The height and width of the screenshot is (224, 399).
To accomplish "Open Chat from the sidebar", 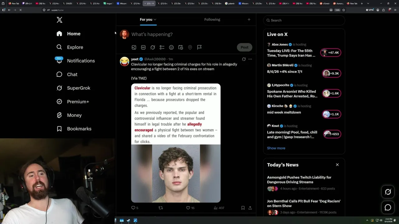I will [x=67, y=74].
